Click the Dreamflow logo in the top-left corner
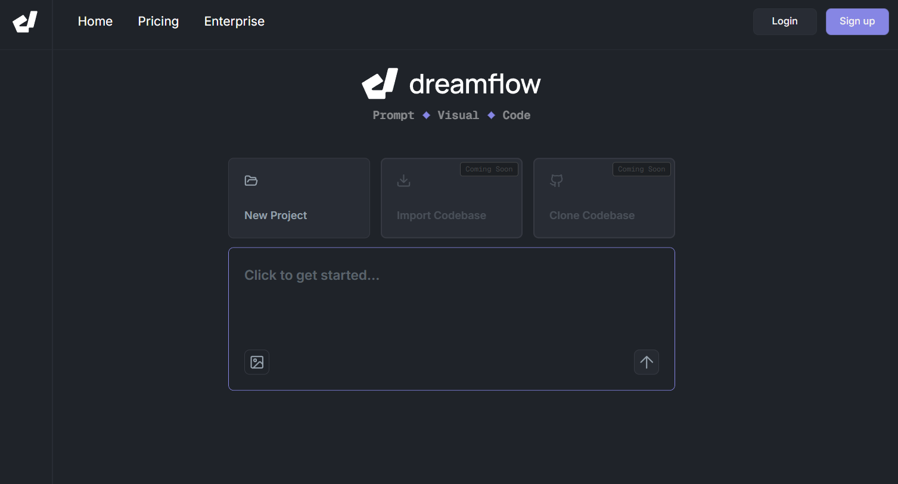The image size is (898, 484). coord(25,22)
